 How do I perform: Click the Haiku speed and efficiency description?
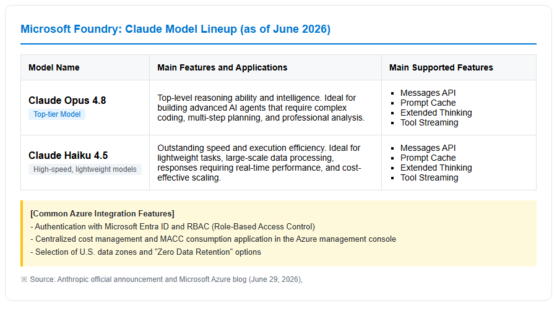(x=259, y=163)
